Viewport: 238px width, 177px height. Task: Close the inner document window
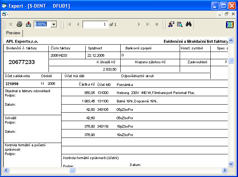point(233,14)
